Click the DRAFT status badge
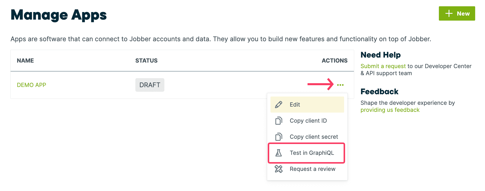Screen dimensions: 485x191 [150, 85]
